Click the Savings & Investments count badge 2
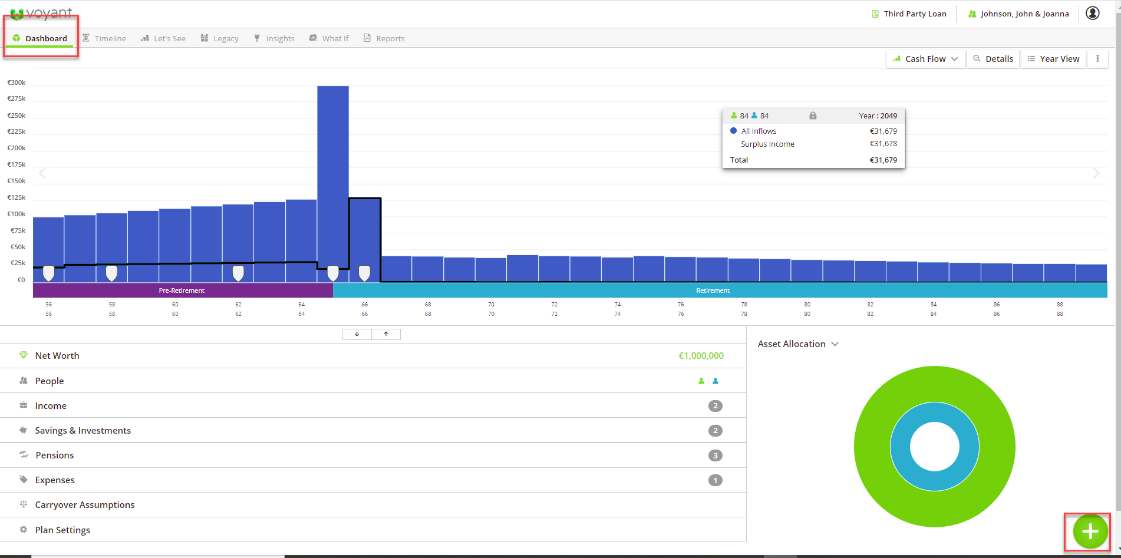The height and width of the screenshot is (558, 1121). pyautogui.click(x=716, y=430)
